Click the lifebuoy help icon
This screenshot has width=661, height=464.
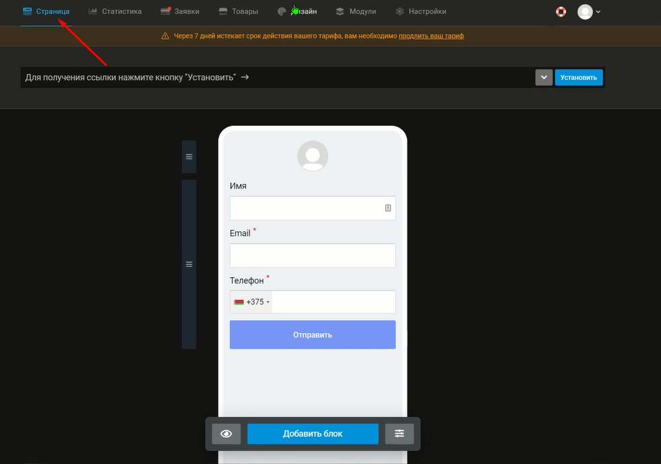(561, 11)
